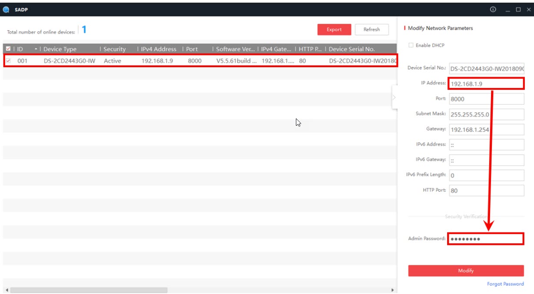Uncheck device 001 row checkbox
534x294 pixels.
(8, 61)
